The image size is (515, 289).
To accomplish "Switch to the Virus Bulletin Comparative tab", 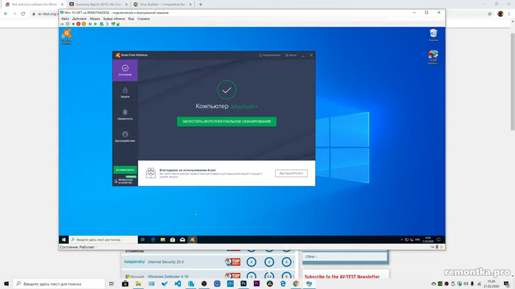I will 163,4.
